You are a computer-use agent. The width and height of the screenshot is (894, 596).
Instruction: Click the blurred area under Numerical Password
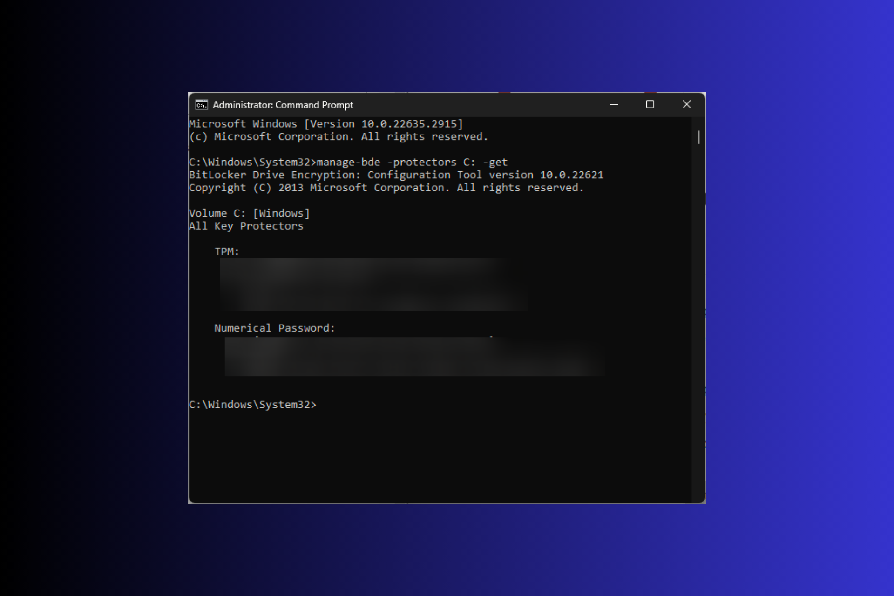point(414,357)
